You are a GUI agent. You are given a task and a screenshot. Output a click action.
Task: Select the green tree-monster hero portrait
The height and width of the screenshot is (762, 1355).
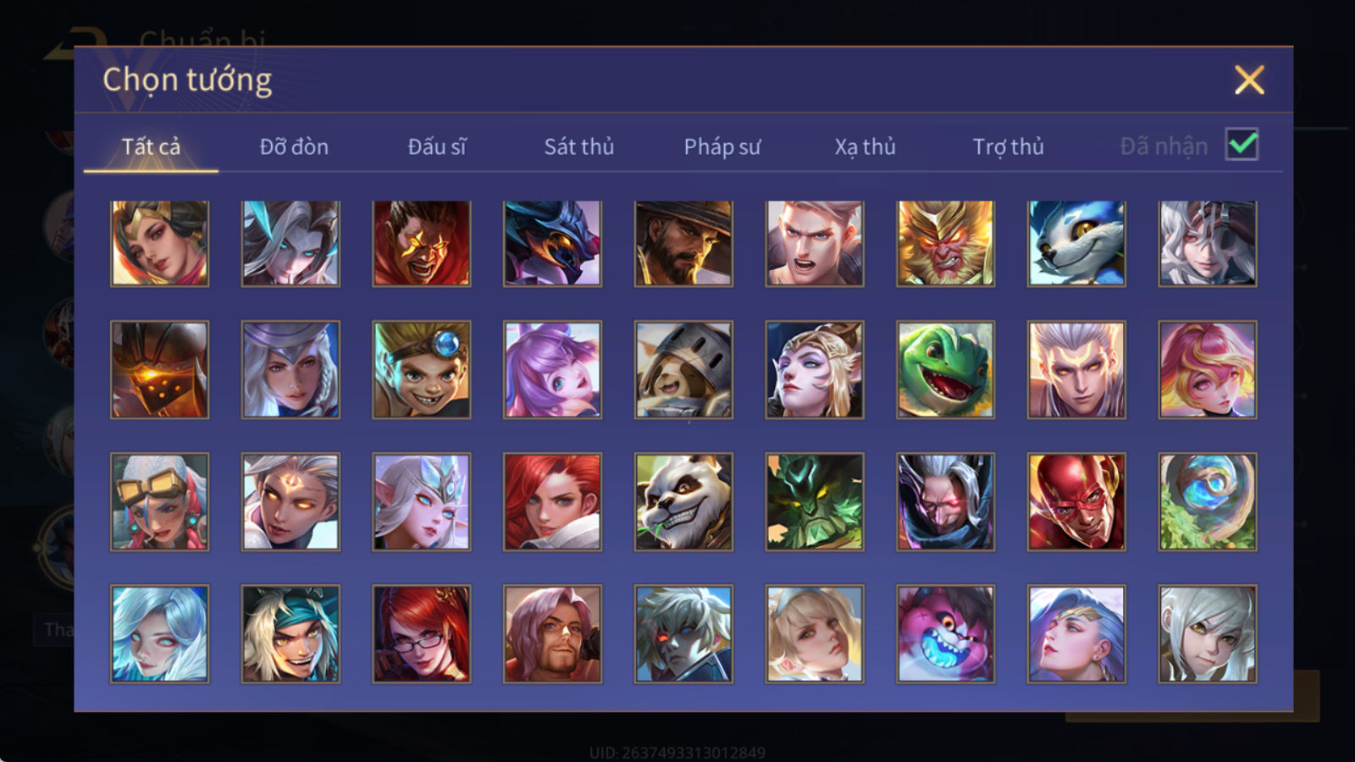[x=815, y=502]
